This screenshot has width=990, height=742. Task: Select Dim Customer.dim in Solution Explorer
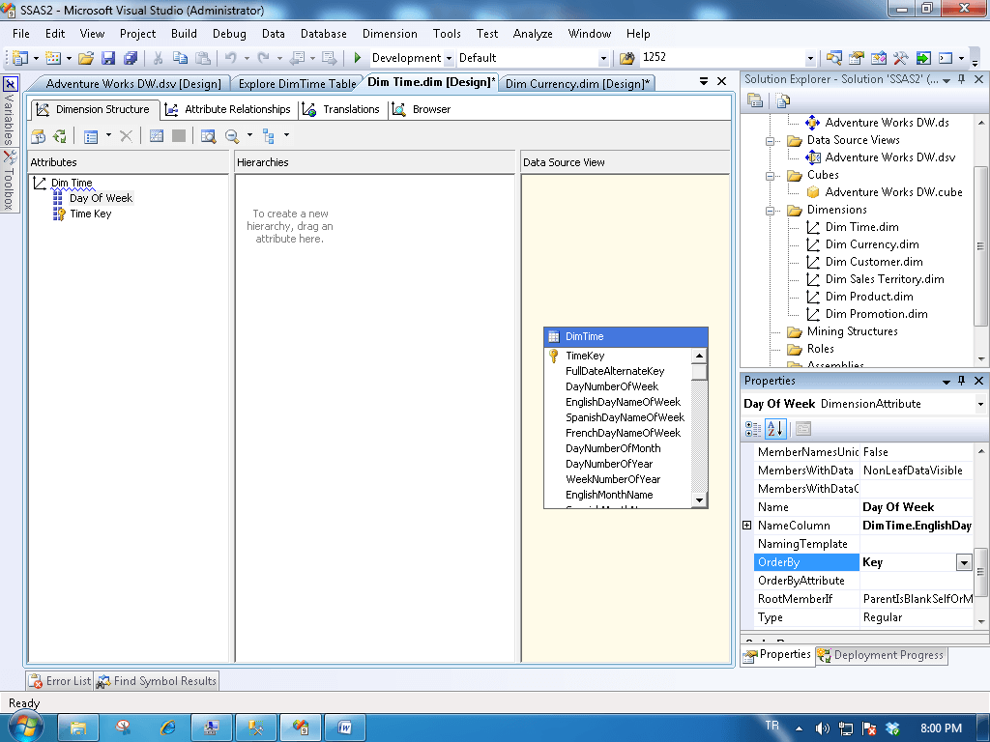(874, 262)
